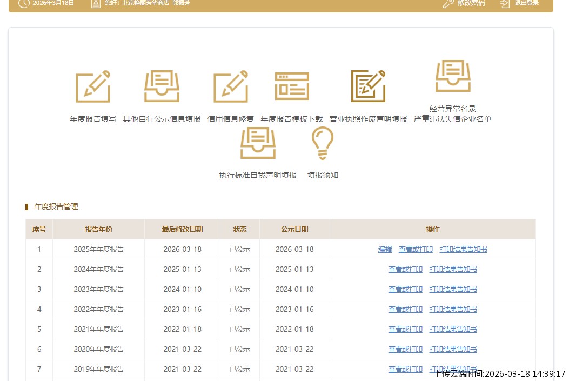Click 年度报告模板下载 icon
Image resolution: width=569 pixels, height=381 pixels.
(x=292, y=87)
